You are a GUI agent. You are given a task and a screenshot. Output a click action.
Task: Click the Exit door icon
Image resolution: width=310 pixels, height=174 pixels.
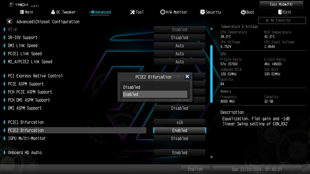point(280,12)
